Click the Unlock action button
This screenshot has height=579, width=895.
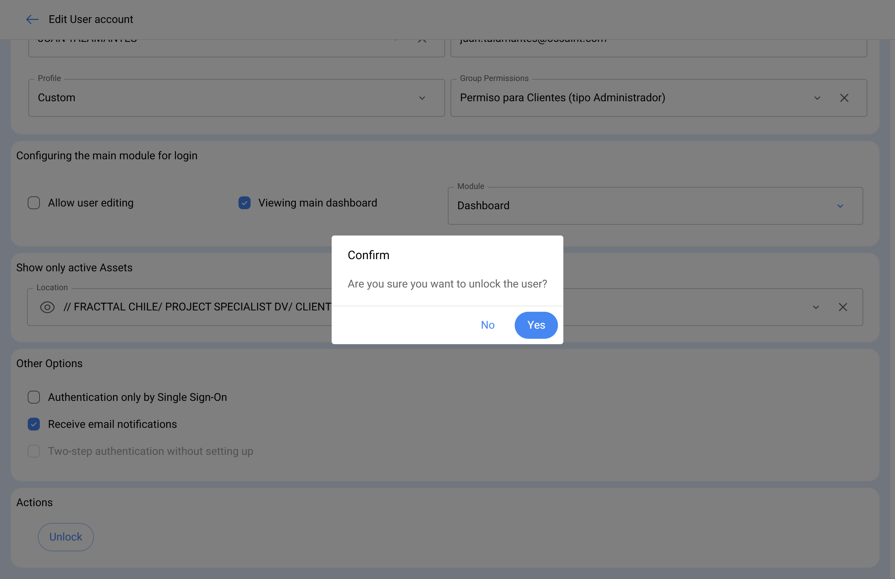pyautogui.click(x=66, y=537)
